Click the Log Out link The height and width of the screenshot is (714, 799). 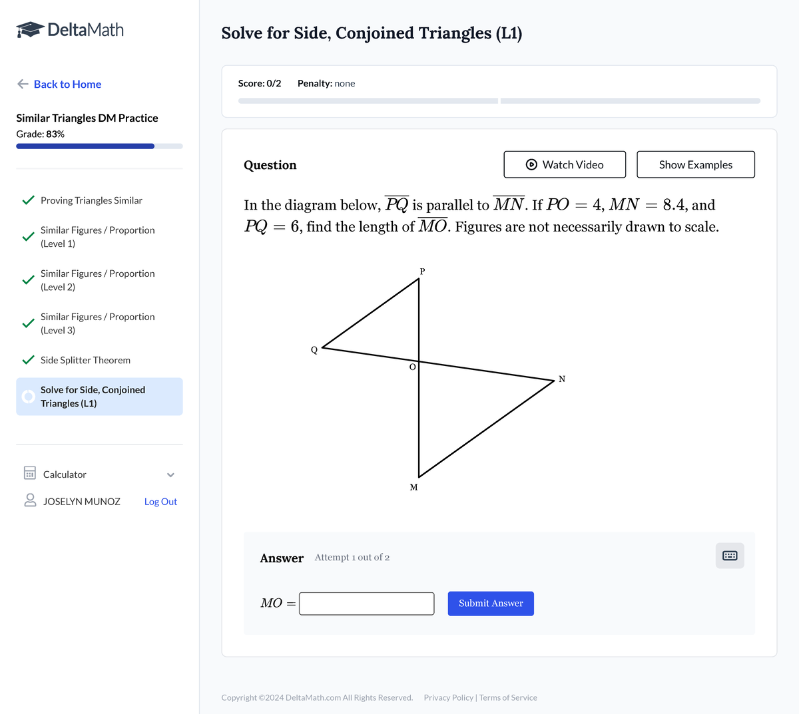(160, 501)
